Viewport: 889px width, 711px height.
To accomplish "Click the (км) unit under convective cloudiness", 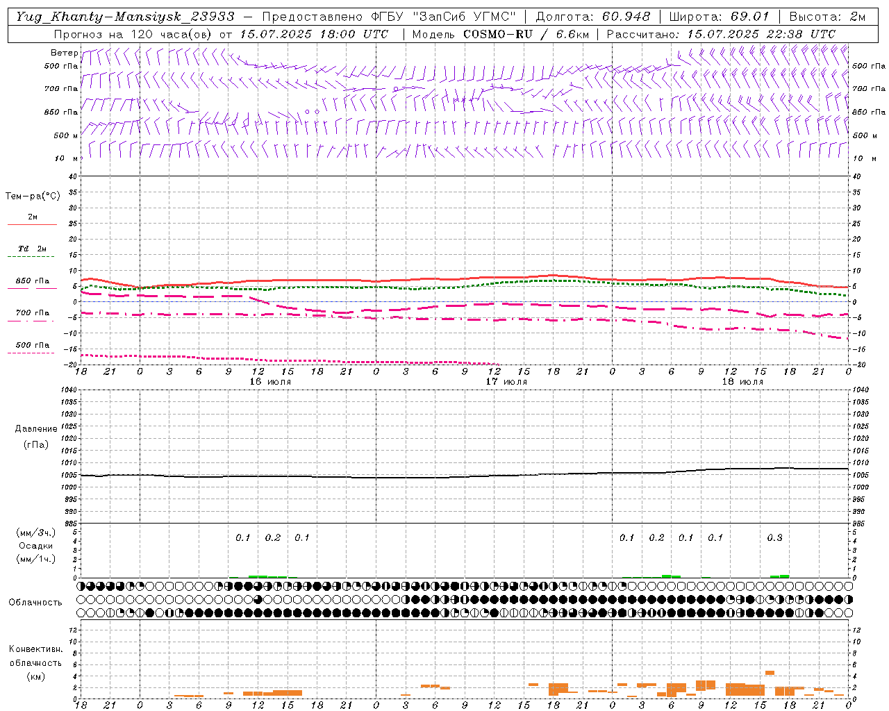I will [x=35, y=676].
